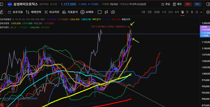Open the 메모 memo note
The image size is (210, 107).
177,4
